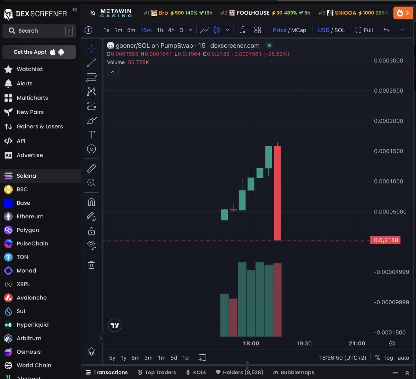Screen dimensions: 416x379
Task: Set chart range to 5d
Action: [174, 357]
